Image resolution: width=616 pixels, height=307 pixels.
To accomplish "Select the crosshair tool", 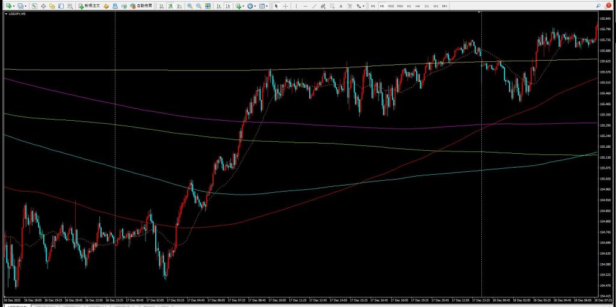I will tap(285, 6).
